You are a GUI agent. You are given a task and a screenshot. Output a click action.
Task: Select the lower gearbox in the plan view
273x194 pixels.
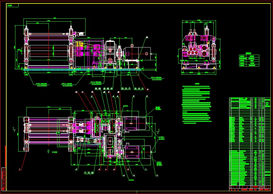pos(110,145)
